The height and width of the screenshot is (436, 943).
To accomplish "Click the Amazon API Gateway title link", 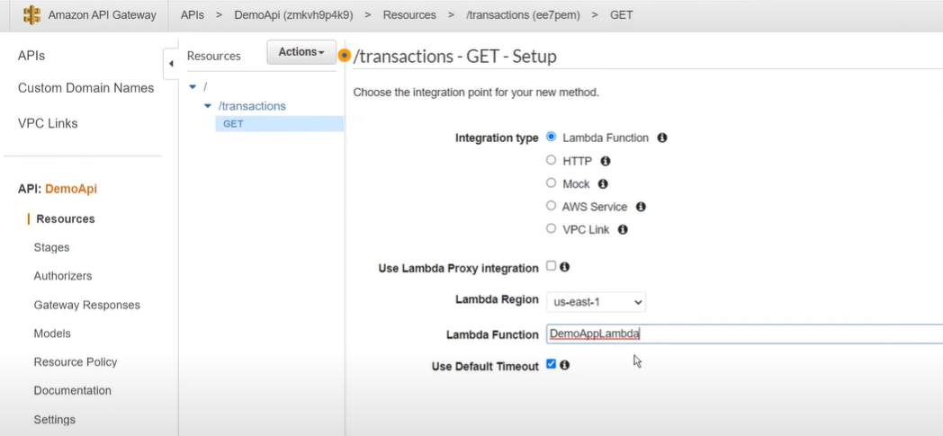I will pyautogui.click(x=102, y=15).
